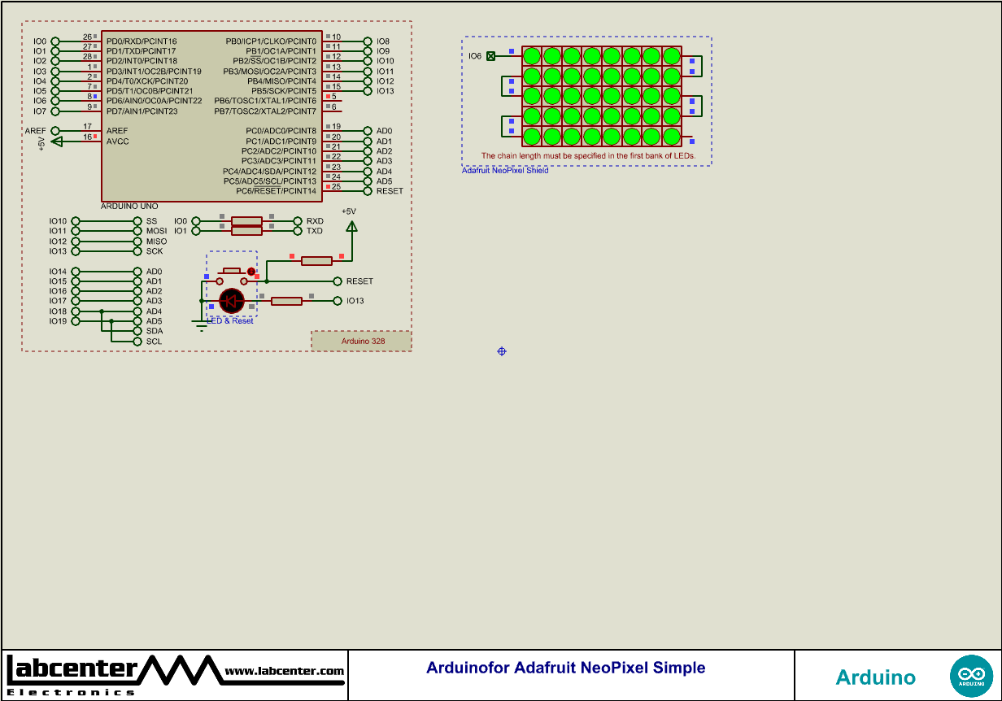The image size is (1002, 701).
Task: Select the red LED diode symbol
Action: pyautogui.click(x=230, y=299)
